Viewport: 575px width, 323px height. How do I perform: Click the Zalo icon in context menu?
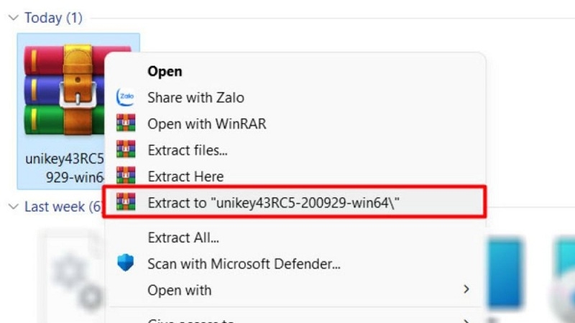point(126,98)
